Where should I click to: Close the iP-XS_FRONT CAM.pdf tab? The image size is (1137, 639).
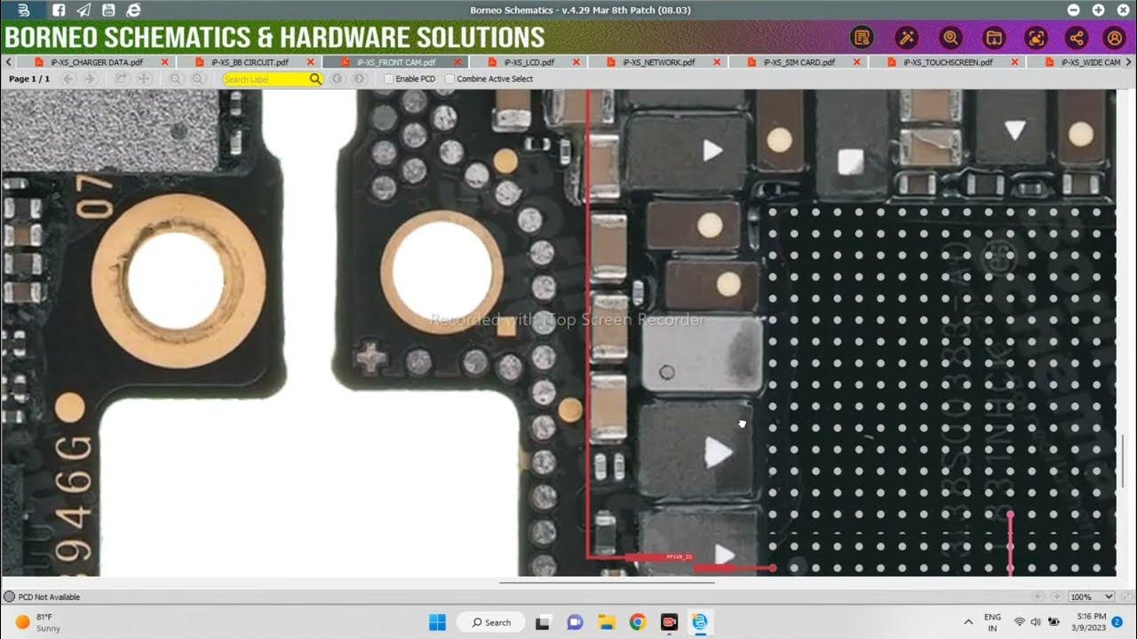[457, 62]
